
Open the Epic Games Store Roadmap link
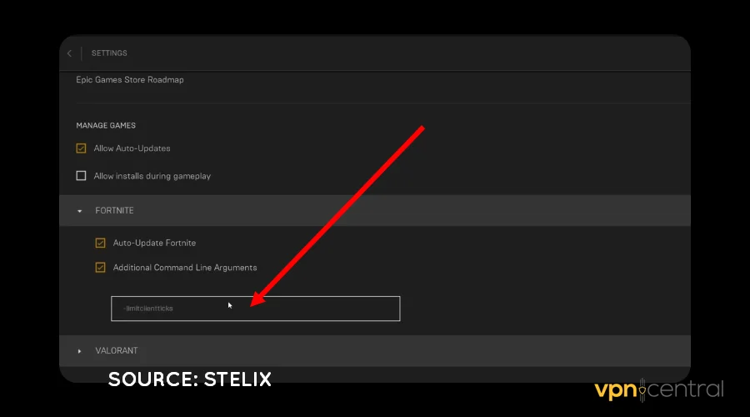(130, 80)
